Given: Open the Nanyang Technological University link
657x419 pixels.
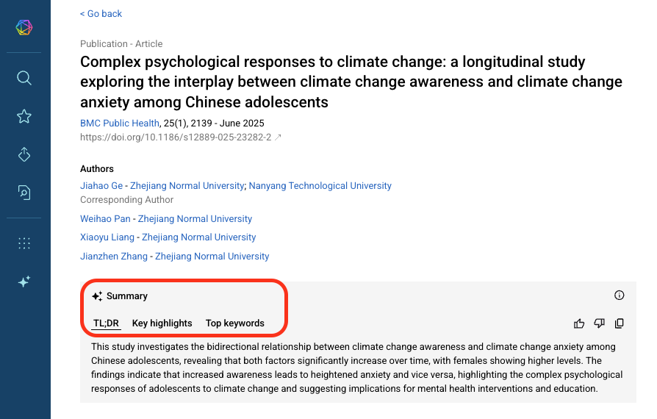Looking at the screenshot, I should [x=320, y=186].
